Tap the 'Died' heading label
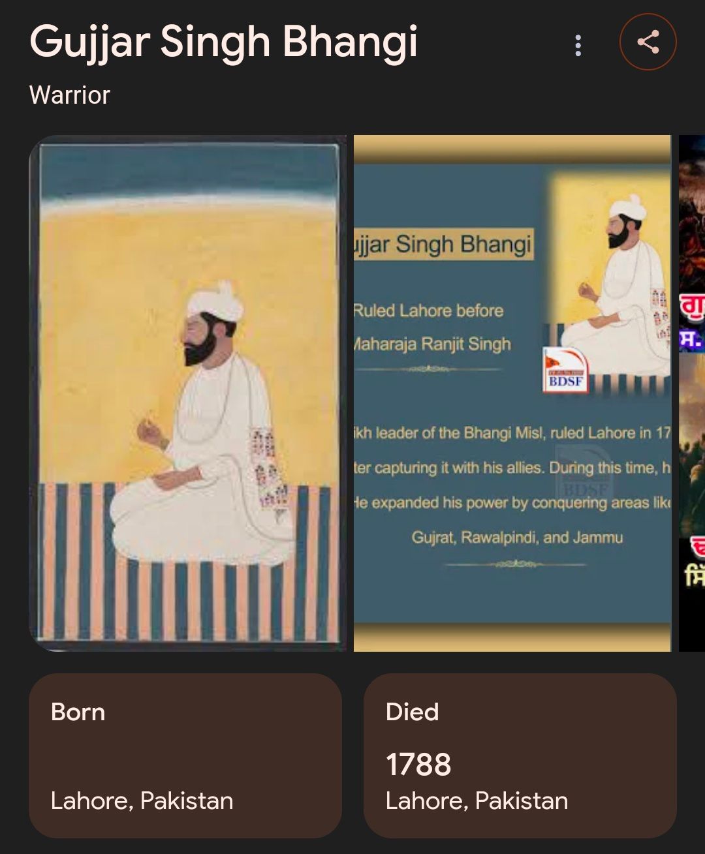The width and height of the screenshot is (705, 854). (412, 712)
